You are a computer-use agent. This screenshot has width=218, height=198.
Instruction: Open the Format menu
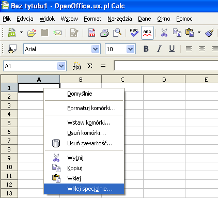point(92,19)
